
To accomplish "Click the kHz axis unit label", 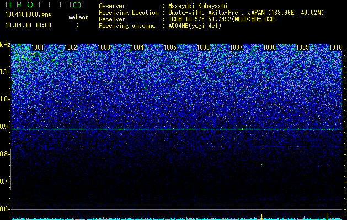I will tap(5, 45).
